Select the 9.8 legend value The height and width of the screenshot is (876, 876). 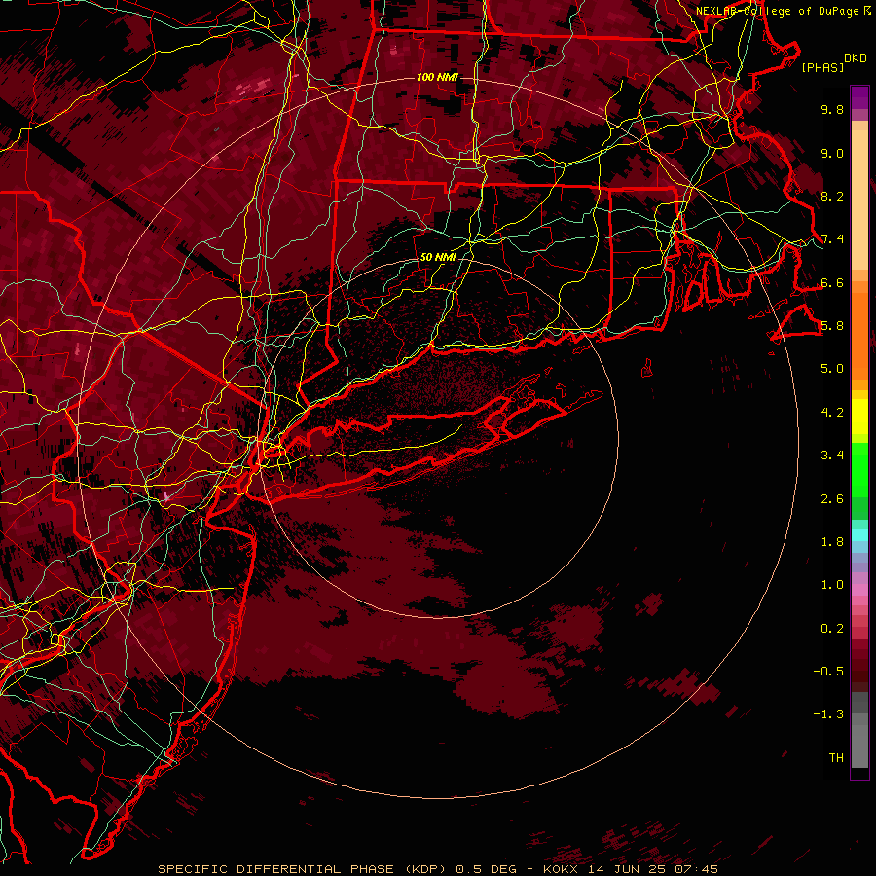[x=832, y=109]
